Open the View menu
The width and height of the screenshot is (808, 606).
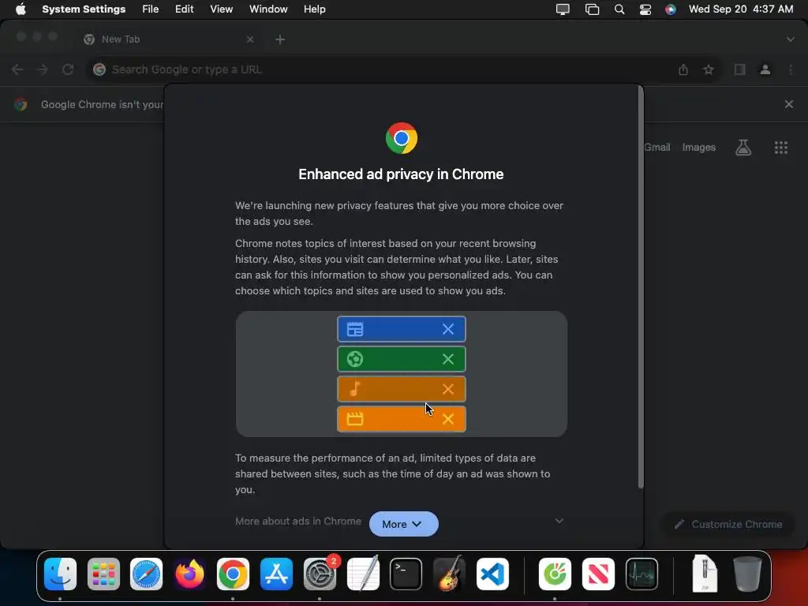221,9
